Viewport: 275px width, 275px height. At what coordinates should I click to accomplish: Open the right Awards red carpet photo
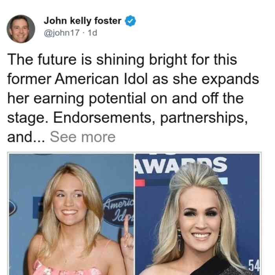click(x=197, y=214)
